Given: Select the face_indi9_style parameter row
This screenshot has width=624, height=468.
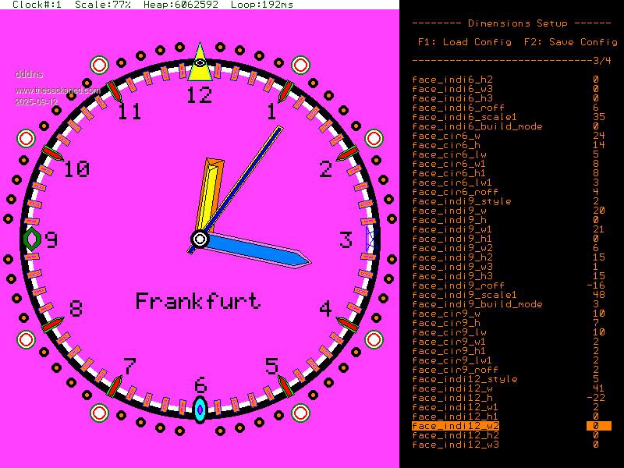Looking at the screenshot, I should [x=462, y=201].
